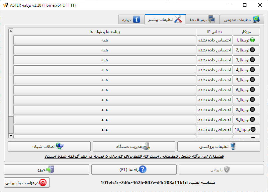Click the device icon in مدیریت دستگاه

(x=146, y=146)
